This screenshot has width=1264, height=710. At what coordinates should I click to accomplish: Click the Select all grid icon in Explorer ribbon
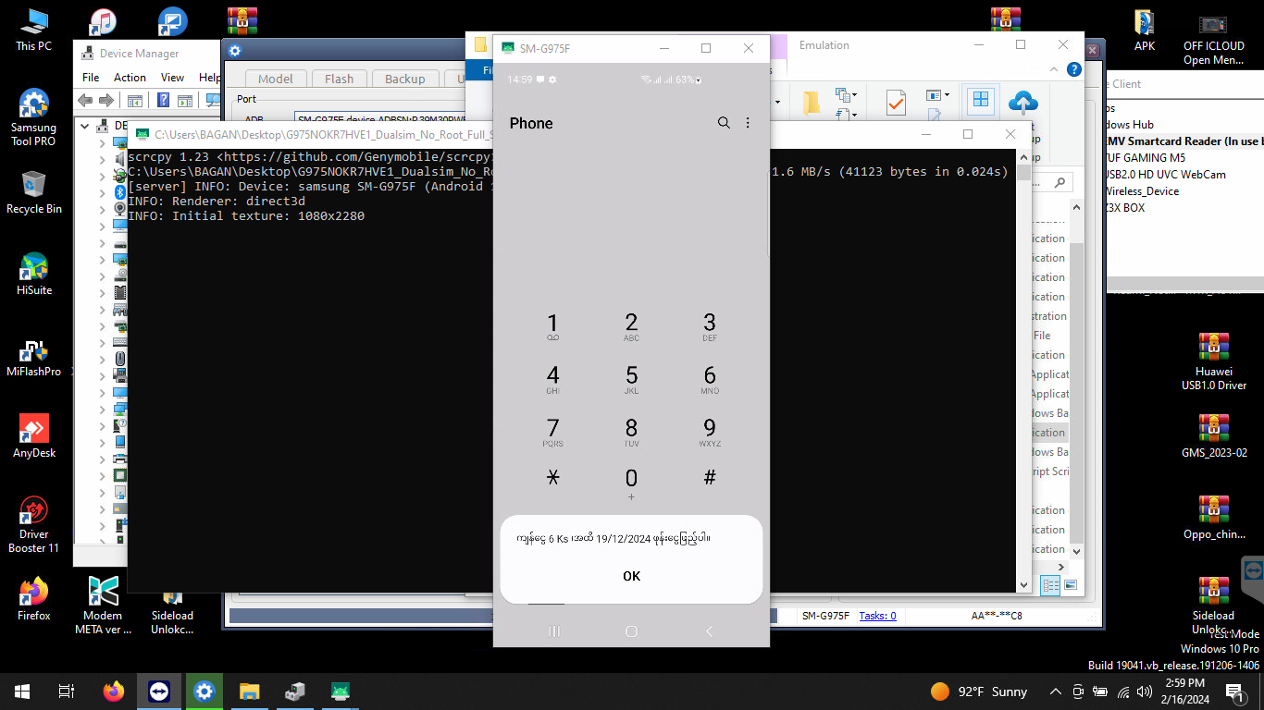coord(981,101)
